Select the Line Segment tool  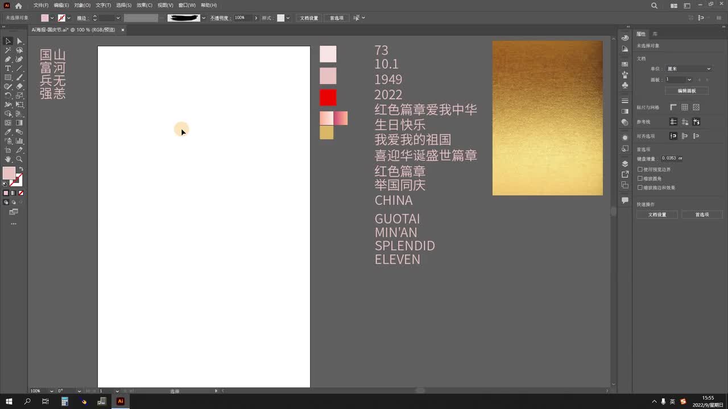pos(19,68)
